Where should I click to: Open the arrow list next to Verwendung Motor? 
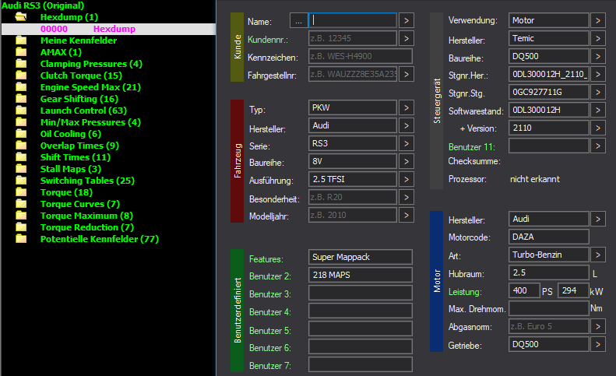[x=597, y=20]
